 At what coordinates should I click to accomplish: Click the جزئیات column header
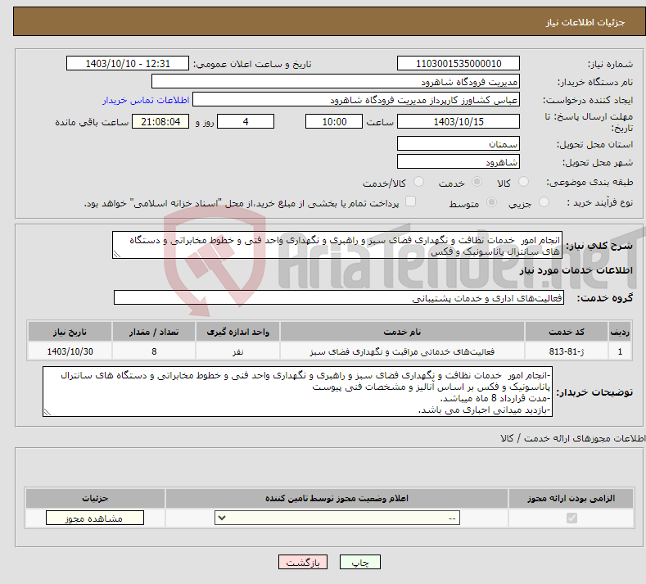tap(95, 498)
